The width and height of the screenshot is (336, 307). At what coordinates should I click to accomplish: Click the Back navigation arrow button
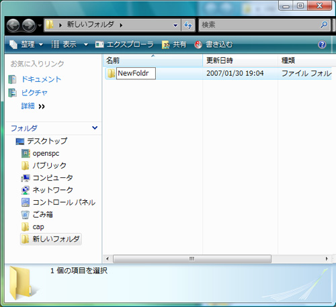tap(13, 26)
